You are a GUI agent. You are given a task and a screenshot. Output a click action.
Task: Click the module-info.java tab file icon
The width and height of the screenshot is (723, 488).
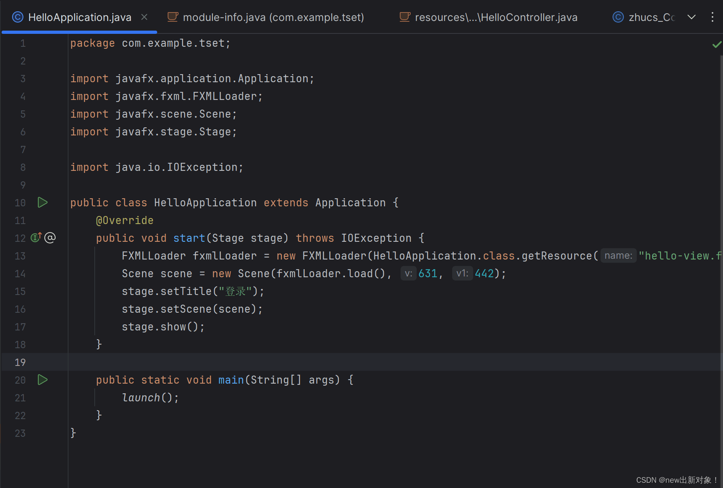173,17
